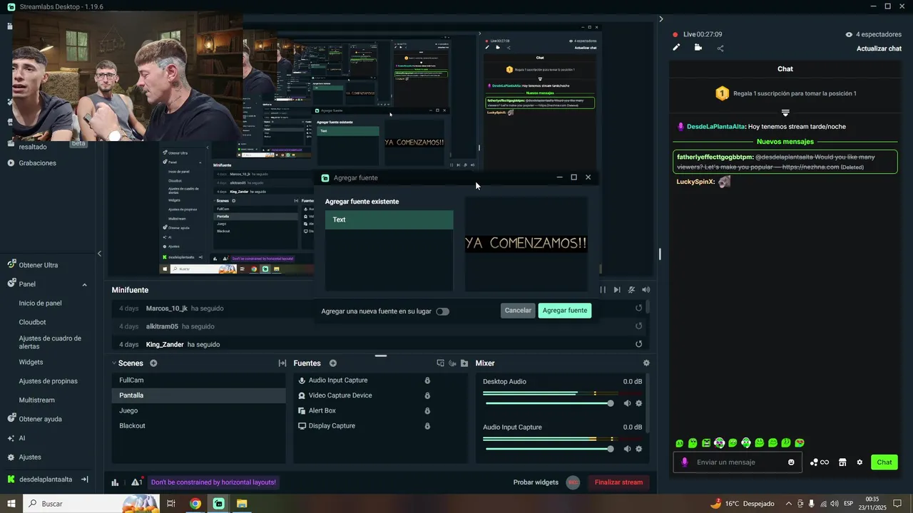Image resolution: width=913 pixels, height=513 pixels.
Task: Click the Cancelar button in the dialog
Action: click(518, 311)
